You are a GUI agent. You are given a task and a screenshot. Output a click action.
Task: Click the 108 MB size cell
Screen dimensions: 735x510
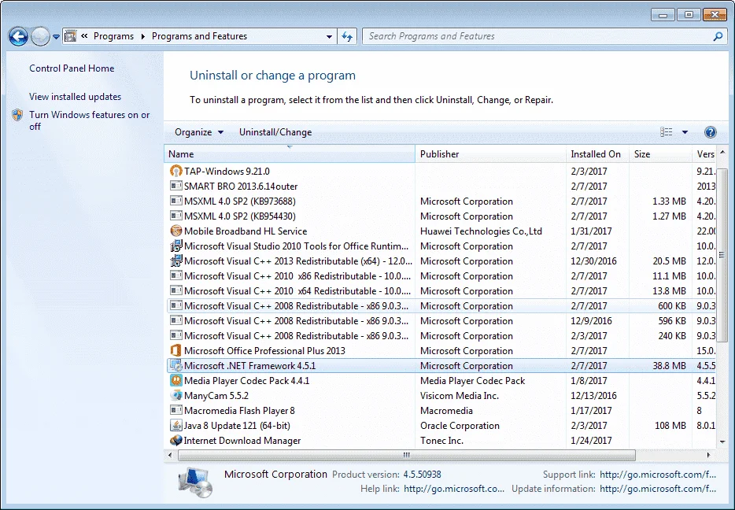pyautogui.click(x=670, y=426)
